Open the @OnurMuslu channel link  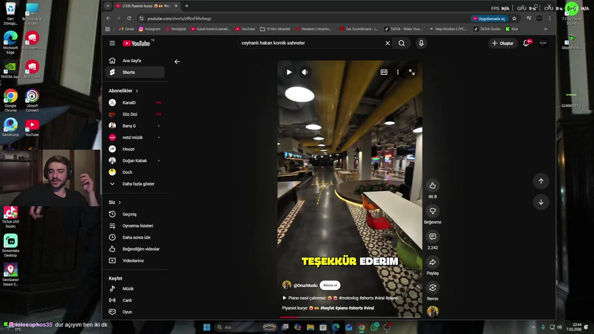point(305,285)
